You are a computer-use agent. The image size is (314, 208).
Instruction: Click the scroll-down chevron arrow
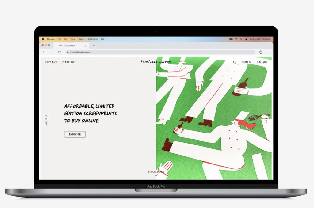coord(156,175)
